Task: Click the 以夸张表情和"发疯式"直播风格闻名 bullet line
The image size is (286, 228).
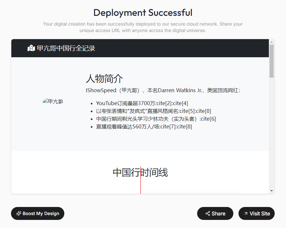Action: tap(154, 111)
